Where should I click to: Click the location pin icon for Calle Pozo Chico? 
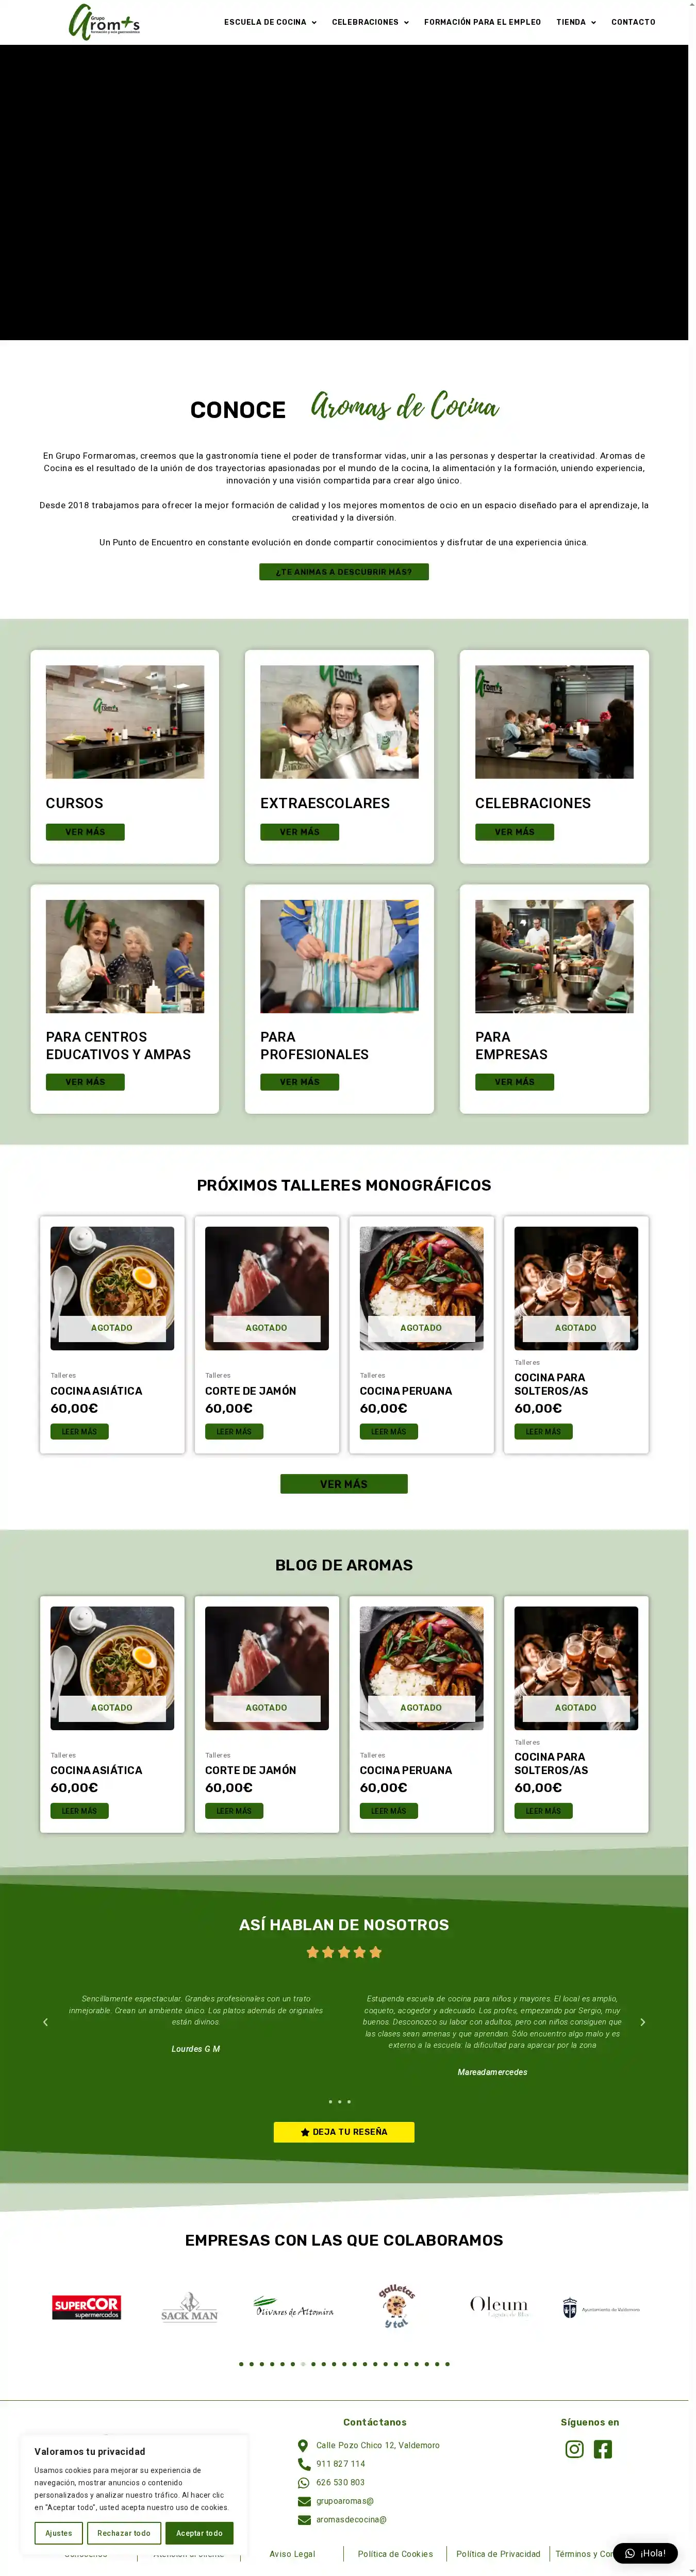[x=303, y=2445]
